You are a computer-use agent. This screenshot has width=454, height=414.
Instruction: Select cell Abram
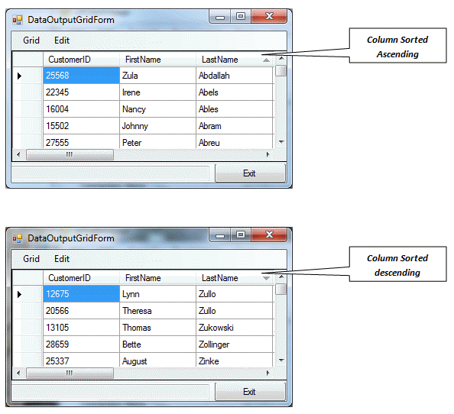click(235, 126)
